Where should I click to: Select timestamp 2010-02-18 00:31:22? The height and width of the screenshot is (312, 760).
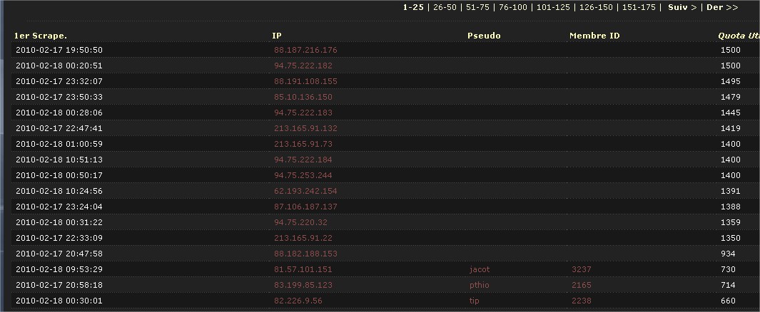[59, 222]
